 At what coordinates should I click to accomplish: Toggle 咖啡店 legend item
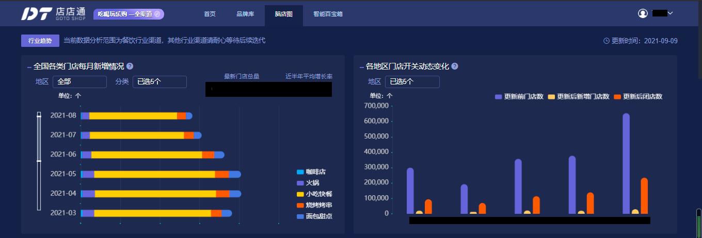(311, 172)
